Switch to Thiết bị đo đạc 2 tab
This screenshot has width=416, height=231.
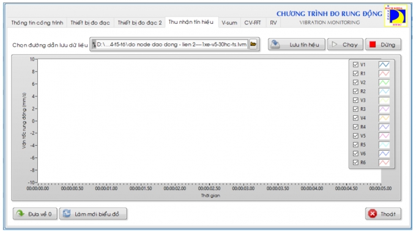(139, 23)
